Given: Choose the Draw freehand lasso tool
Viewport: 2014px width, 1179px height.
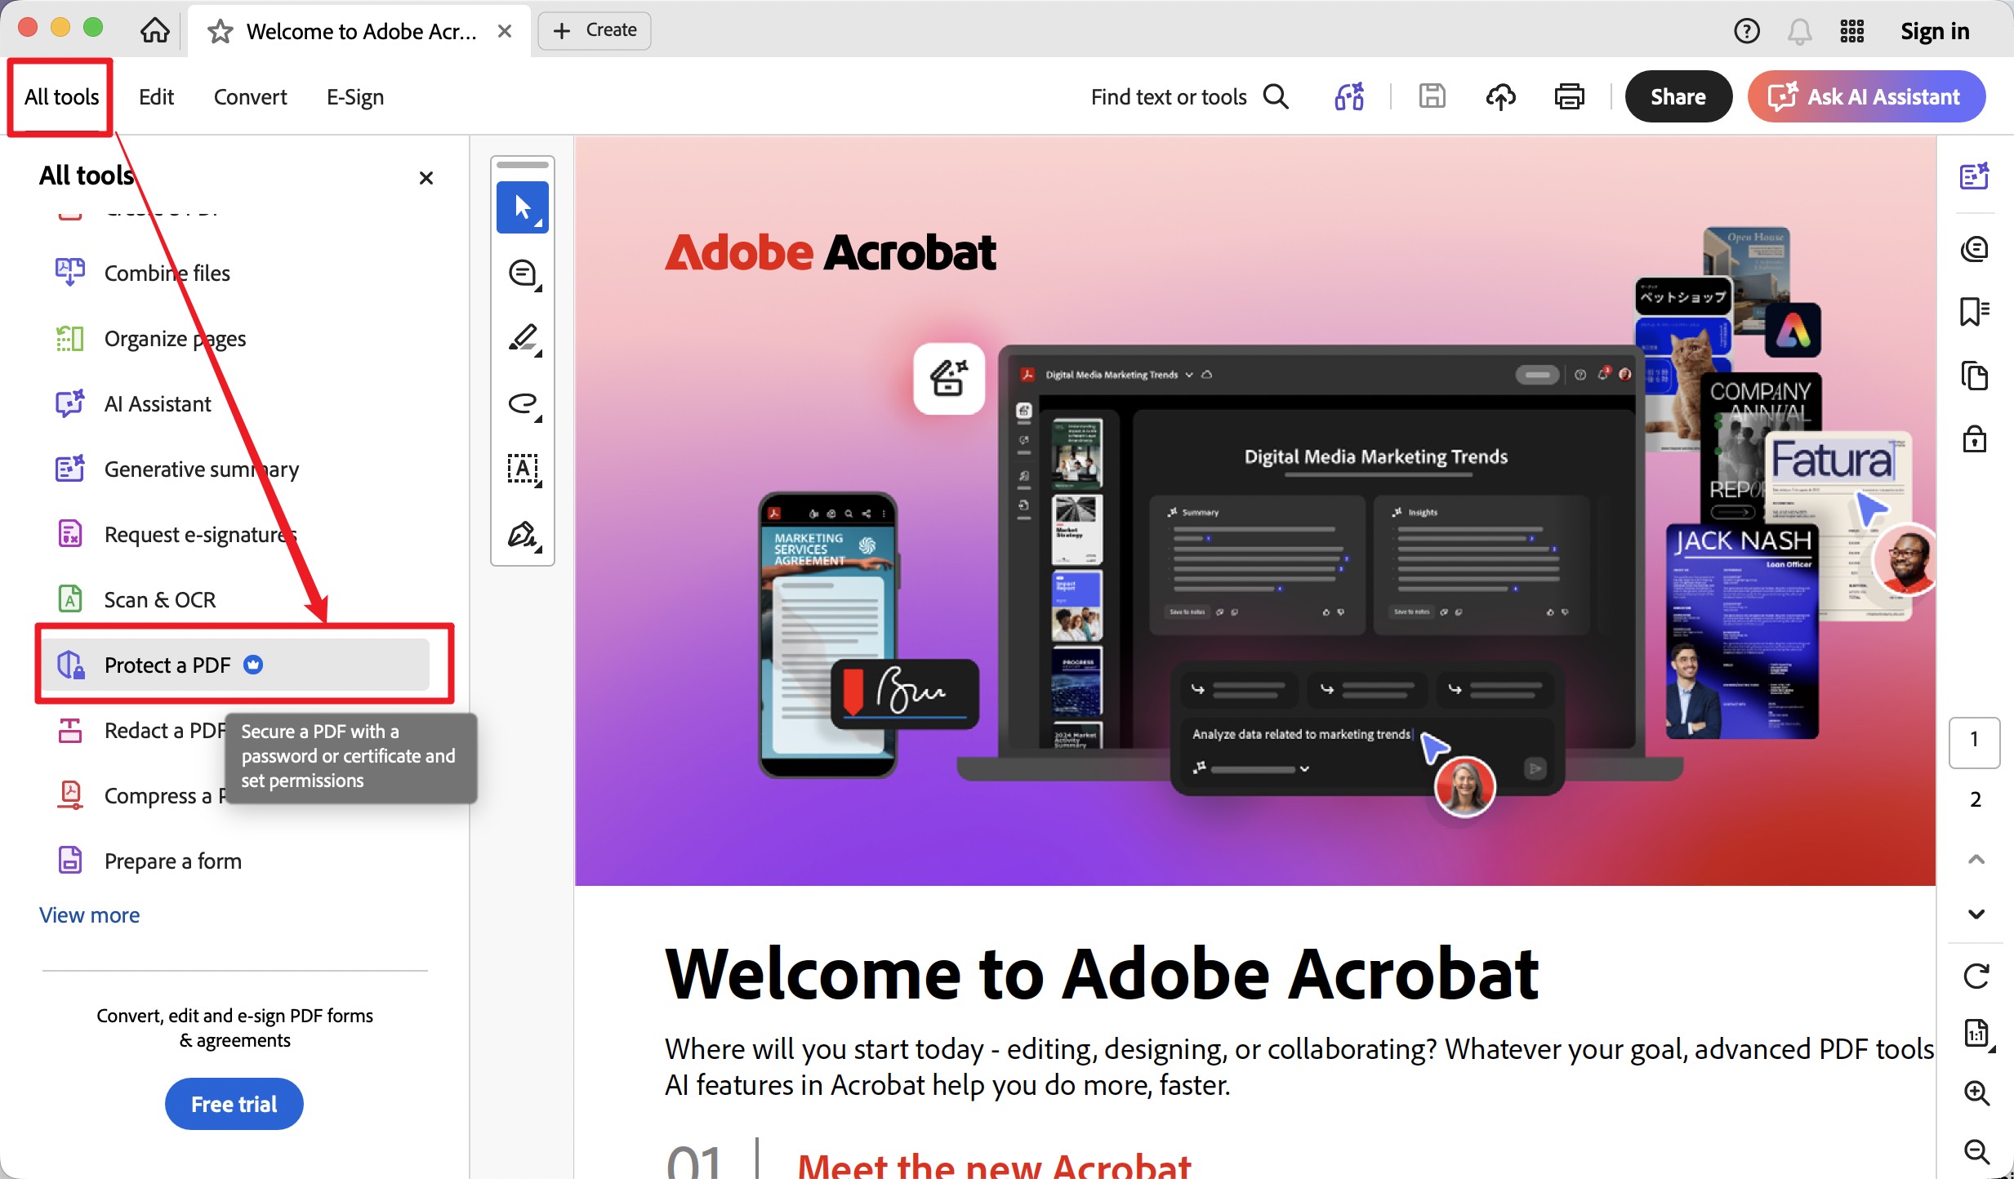Looking at the screenshot, I should coord(523,403).
